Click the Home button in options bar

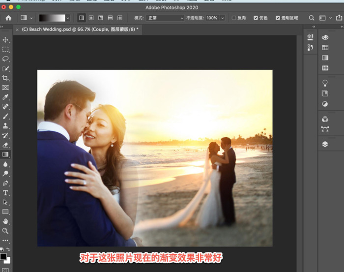(8, 18)
